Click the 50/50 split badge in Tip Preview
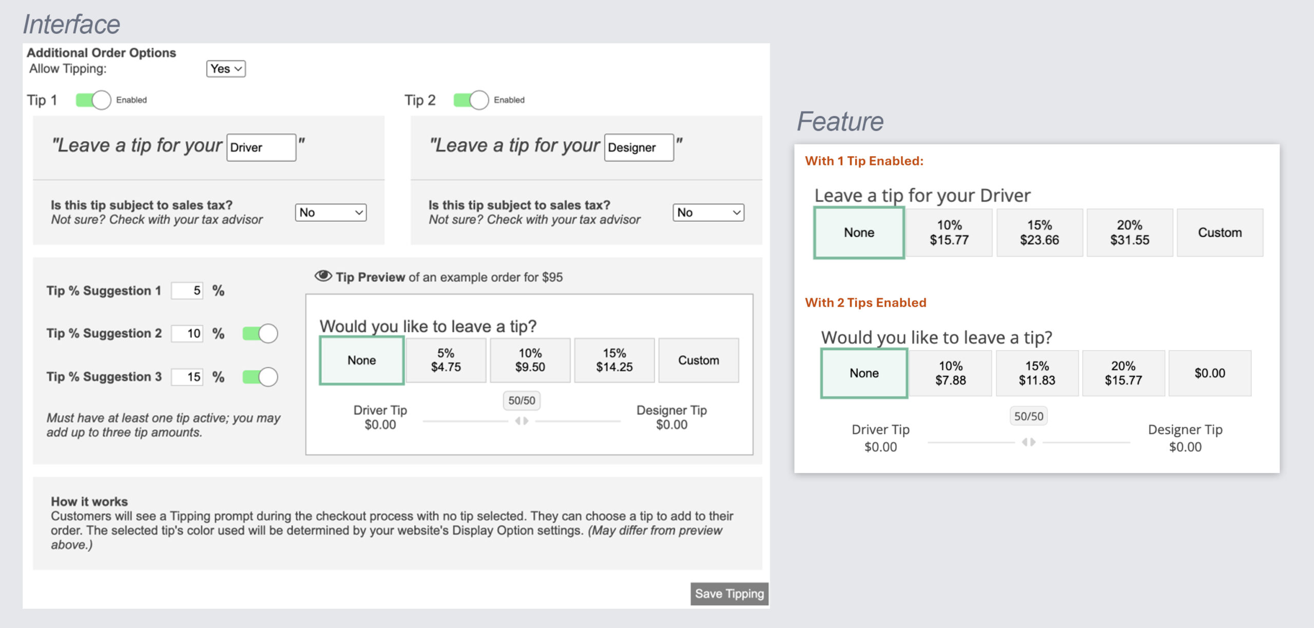The image size is (1314, 628). pos(521,401)
